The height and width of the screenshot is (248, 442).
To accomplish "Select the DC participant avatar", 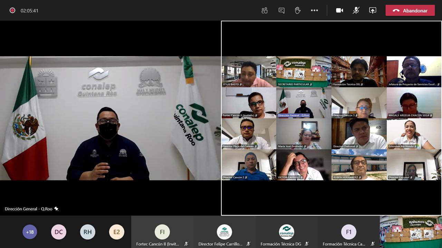I will pyautogui.click(x=59, y=232).
